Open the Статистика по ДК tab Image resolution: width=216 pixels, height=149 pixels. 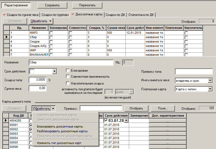click(x=141, y=15)
